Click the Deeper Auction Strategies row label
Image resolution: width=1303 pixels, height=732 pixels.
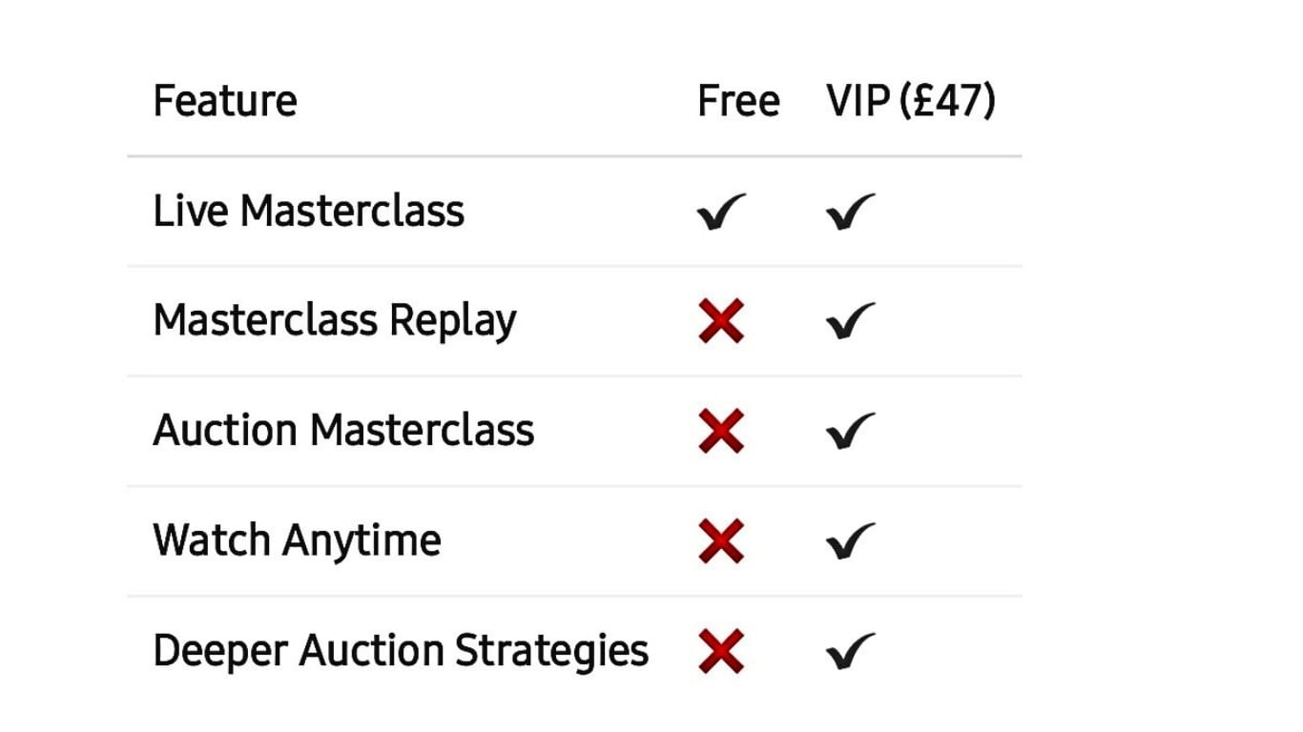point(401,651)
